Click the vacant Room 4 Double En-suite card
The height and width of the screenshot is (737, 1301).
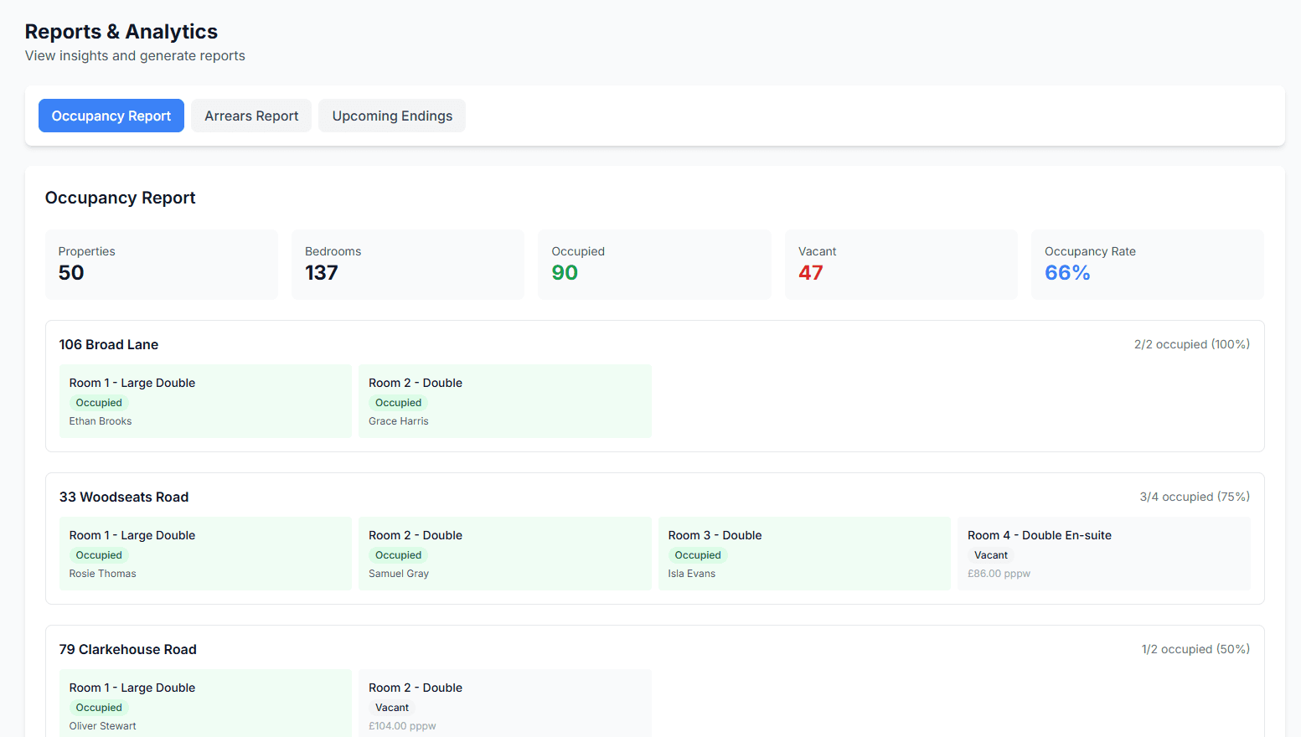coord(1104,554)
